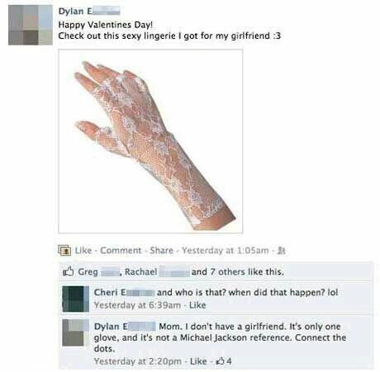Viewport: 380px width, 372px height.
Task: Open Dylan's name at the post header
Action: [x=89, y=12]
